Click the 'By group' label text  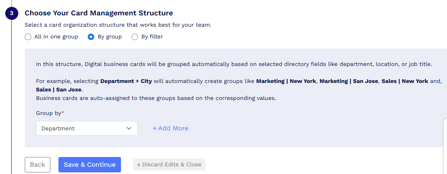(x=110, y=37)
